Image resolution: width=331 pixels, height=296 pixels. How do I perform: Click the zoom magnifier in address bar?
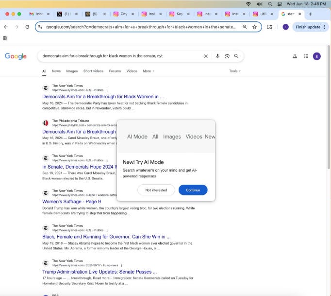click(x=245, y=27)
